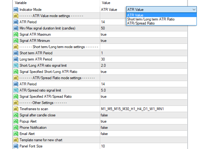Choose ATR/Spread Ratio from the dropdown list
Viewport: 199px width, 149px height.
pyautogui.click(x=141, y=23)
